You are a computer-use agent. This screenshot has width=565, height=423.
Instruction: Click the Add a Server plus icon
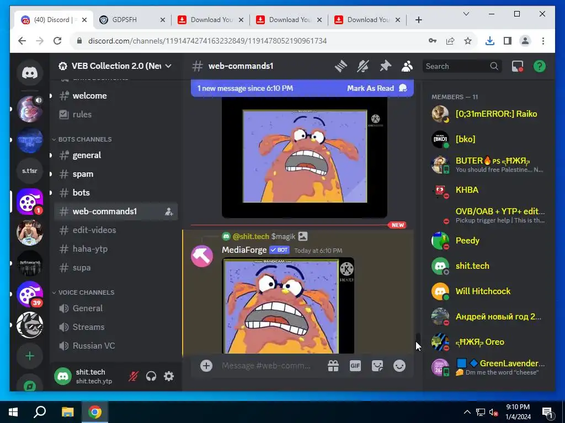(30, 356)
